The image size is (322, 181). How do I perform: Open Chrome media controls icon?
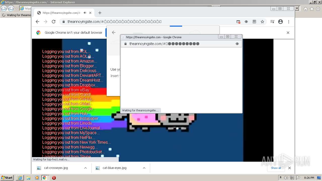(x=272, y=22)
